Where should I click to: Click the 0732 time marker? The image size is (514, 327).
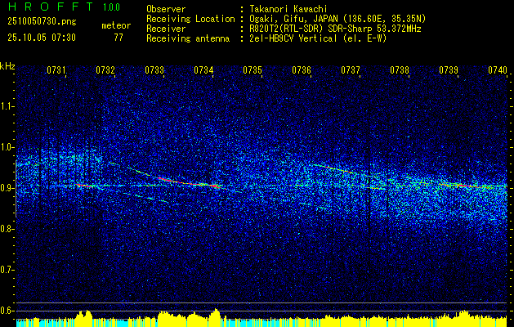(x=105, y=70)
